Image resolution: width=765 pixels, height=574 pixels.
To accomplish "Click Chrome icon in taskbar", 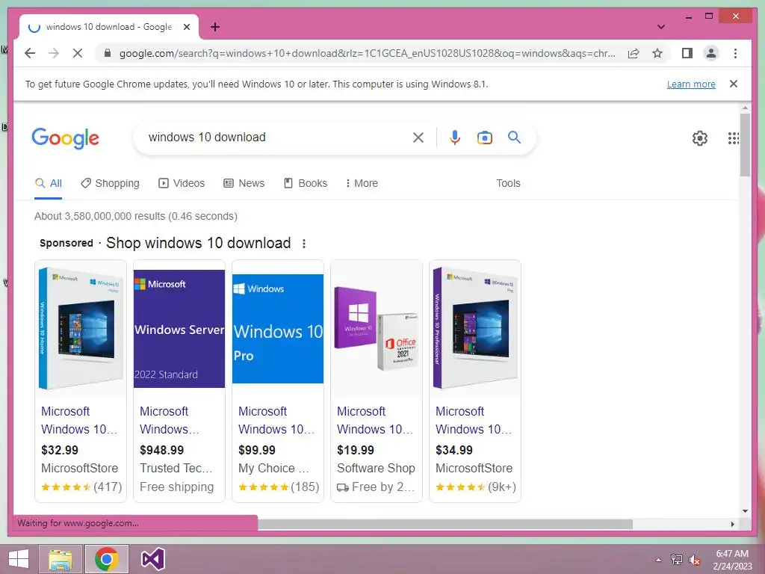I will click(107, 559).
